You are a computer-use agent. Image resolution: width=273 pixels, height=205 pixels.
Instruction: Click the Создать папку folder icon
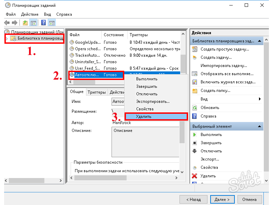195,91
